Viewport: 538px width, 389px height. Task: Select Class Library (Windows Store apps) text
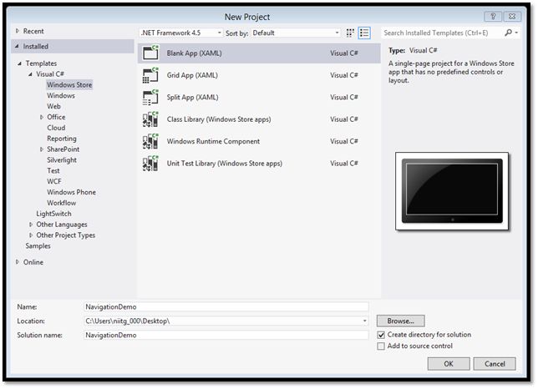(x=219, y=119)
